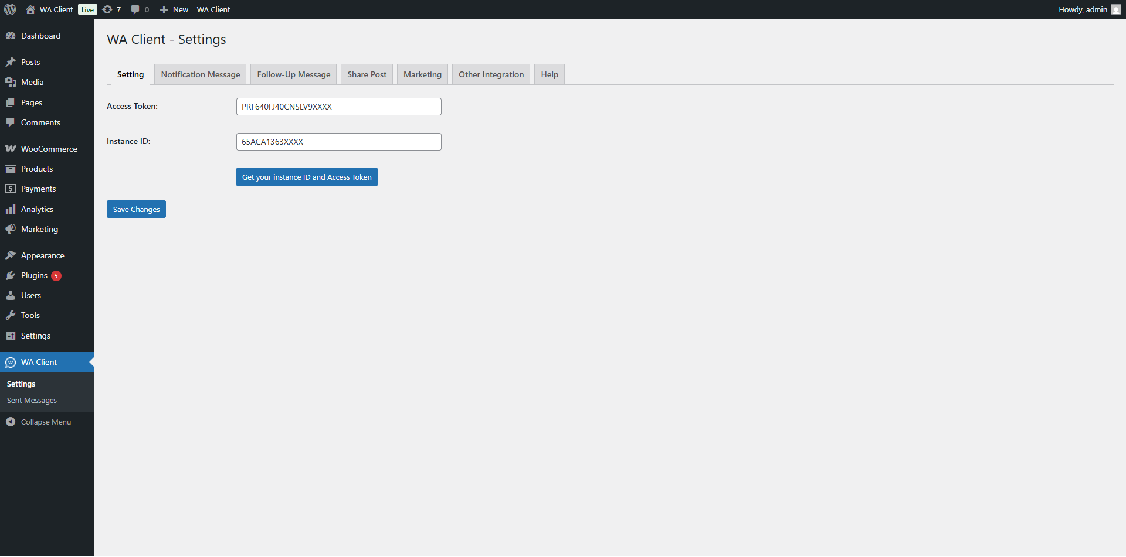Click the Analytics bar chart icon
This screenshot has width=1126, height=557.
point(11,209)
